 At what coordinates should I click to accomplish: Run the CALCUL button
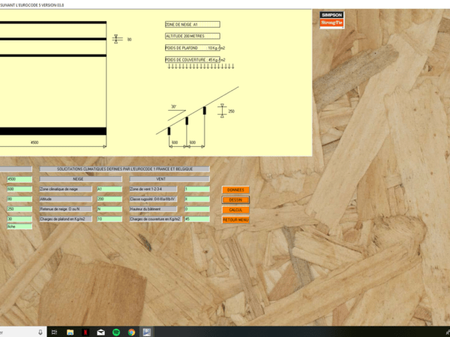coord(235,210)
